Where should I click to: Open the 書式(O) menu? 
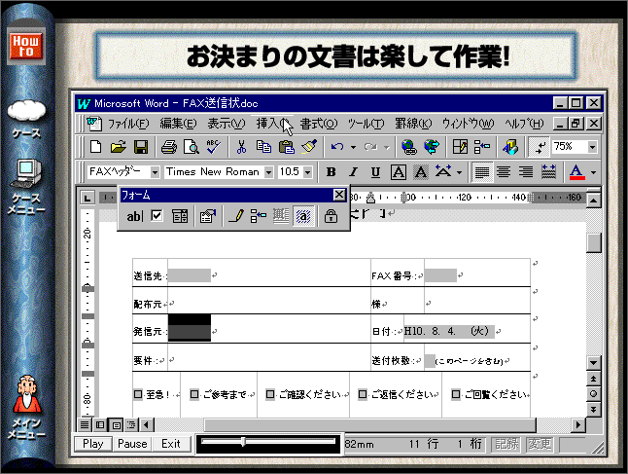[x=319, y=124]
